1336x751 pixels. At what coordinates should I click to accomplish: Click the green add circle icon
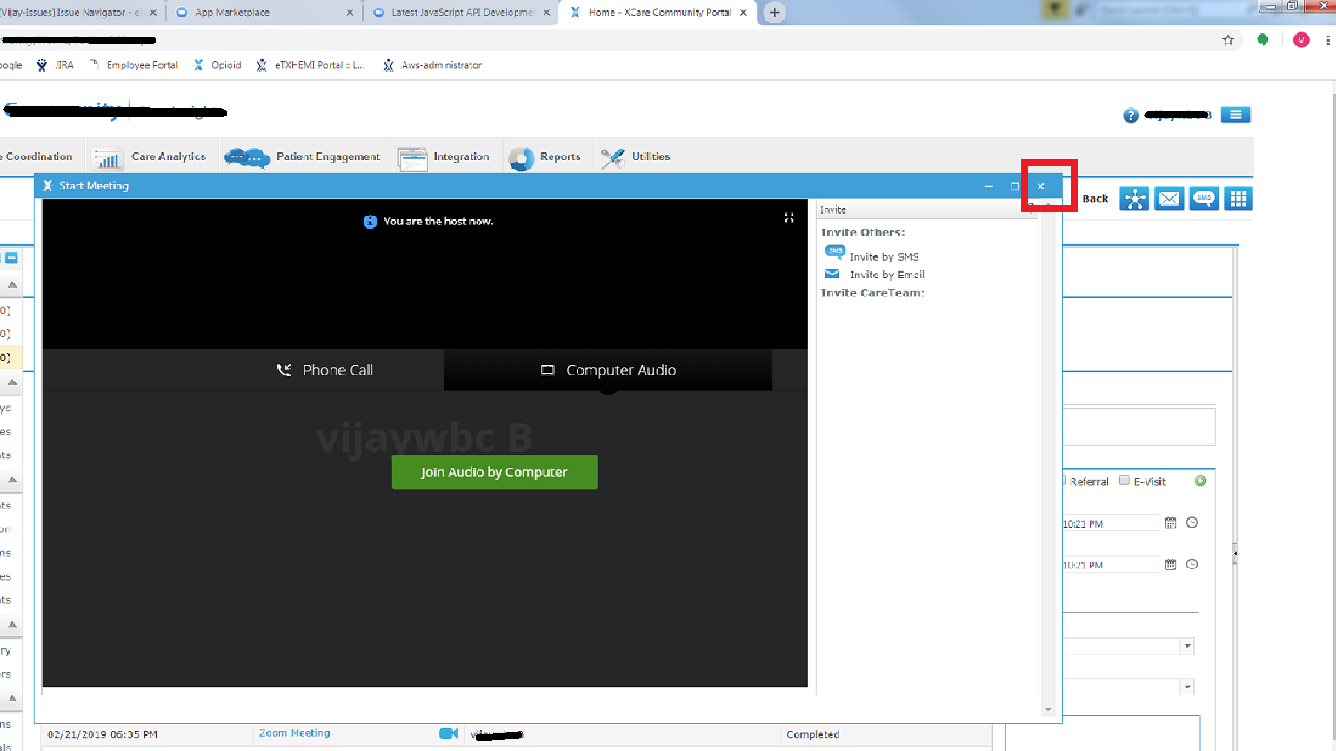point(1200,481)
